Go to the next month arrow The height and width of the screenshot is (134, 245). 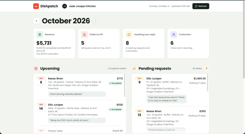[x=95, y=21]
